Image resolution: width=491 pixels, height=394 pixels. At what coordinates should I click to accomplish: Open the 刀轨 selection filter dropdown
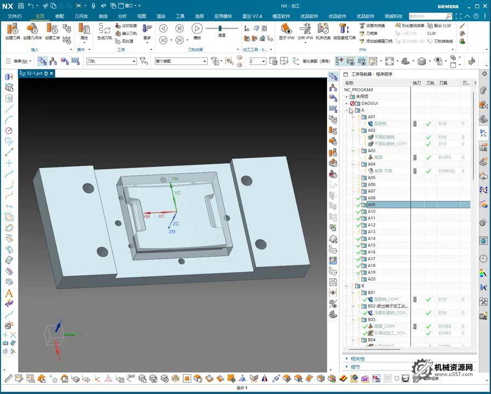133,61
